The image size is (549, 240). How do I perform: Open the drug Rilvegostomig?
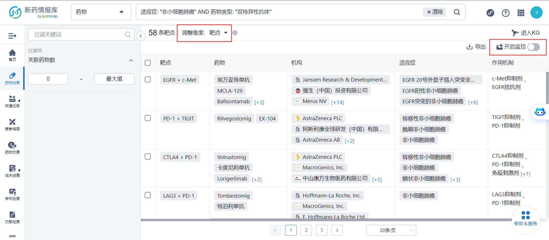click(234, 118)
